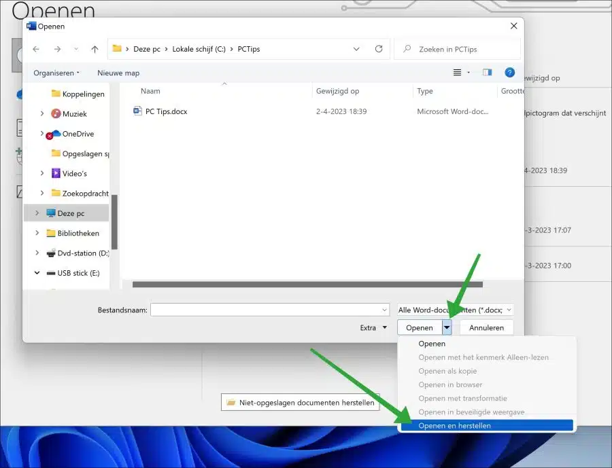Collapse the USB stick (E:) node
612x468 pixels.
click(37, 272)
